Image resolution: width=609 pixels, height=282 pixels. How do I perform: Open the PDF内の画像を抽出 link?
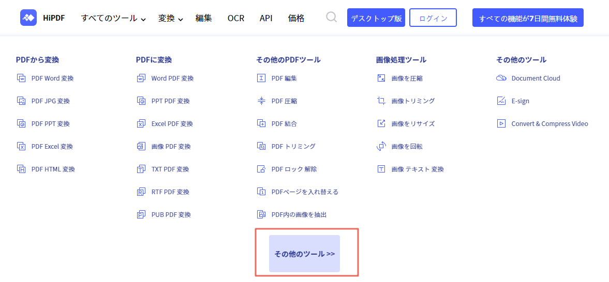tap(299, 214)
